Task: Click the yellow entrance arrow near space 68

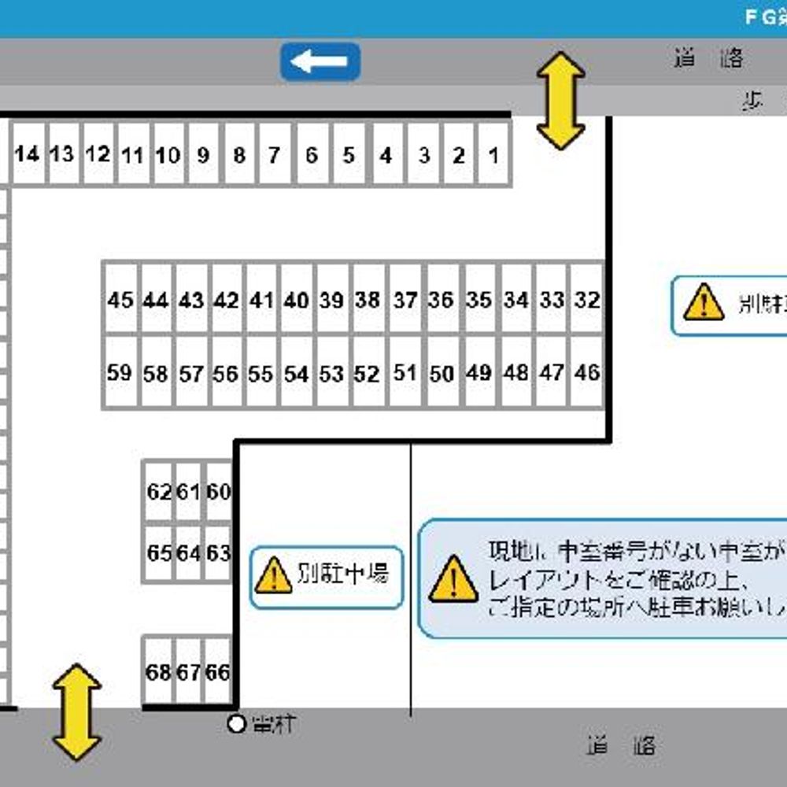Action: 77,712
